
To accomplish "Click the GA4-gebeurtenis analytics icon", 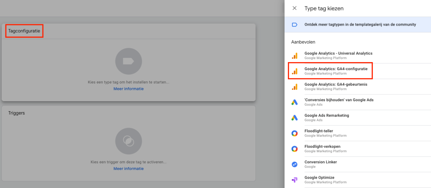I will pyautogui.click(x=295, y=86).
